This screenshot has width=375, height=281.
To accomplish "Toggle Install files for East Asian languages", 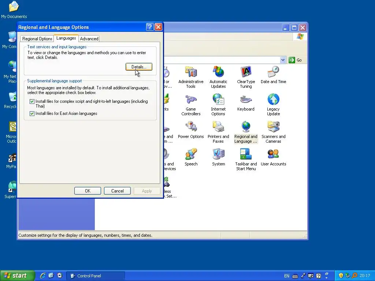I will [x=32, y=113].
